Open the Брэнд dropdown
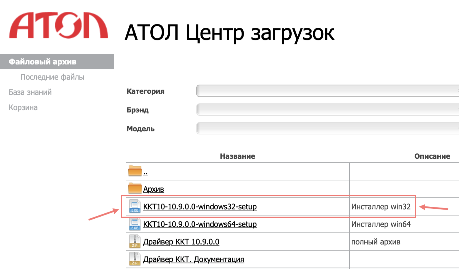 click(x=327, y=109)
